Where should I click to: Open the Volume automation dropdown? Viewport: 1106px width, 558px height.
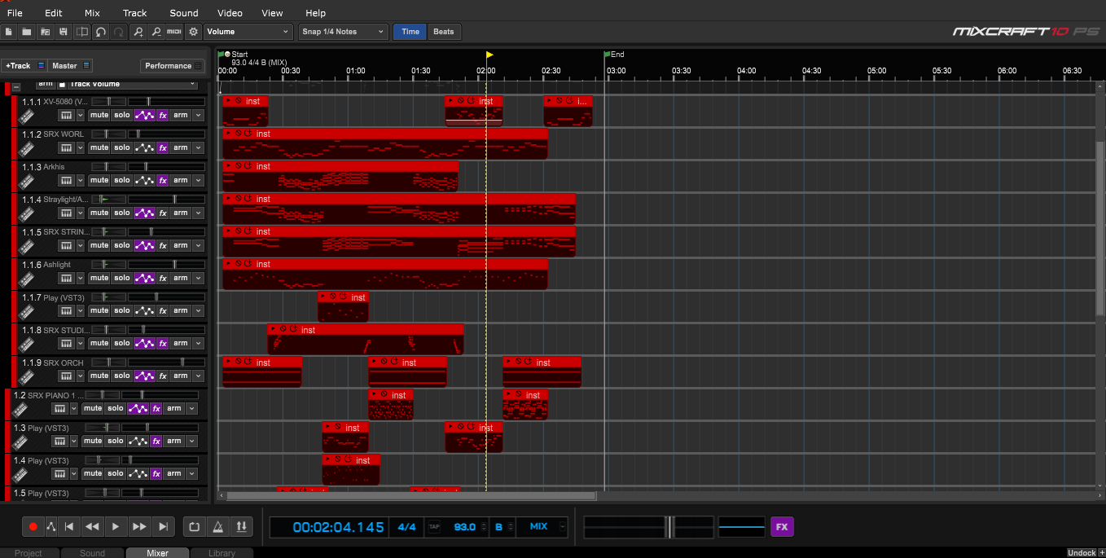248,32
